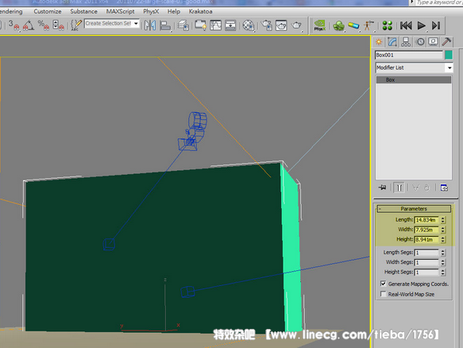This screenshot has width=463, height=348.
Task: Click the Width value field
Action: point(426,230)
